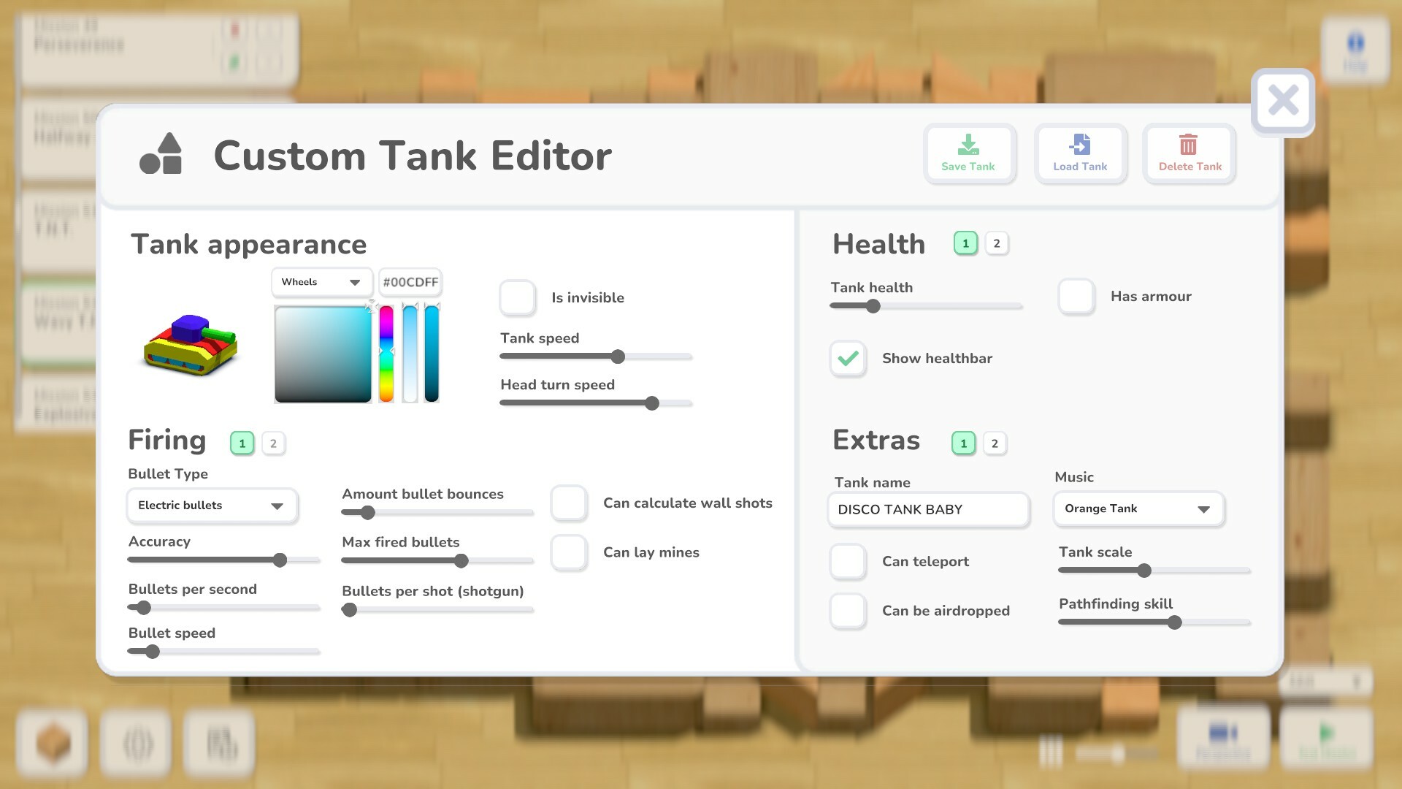Switch to Health page 2
The image size is (1402, 789).
pos(997,243)
